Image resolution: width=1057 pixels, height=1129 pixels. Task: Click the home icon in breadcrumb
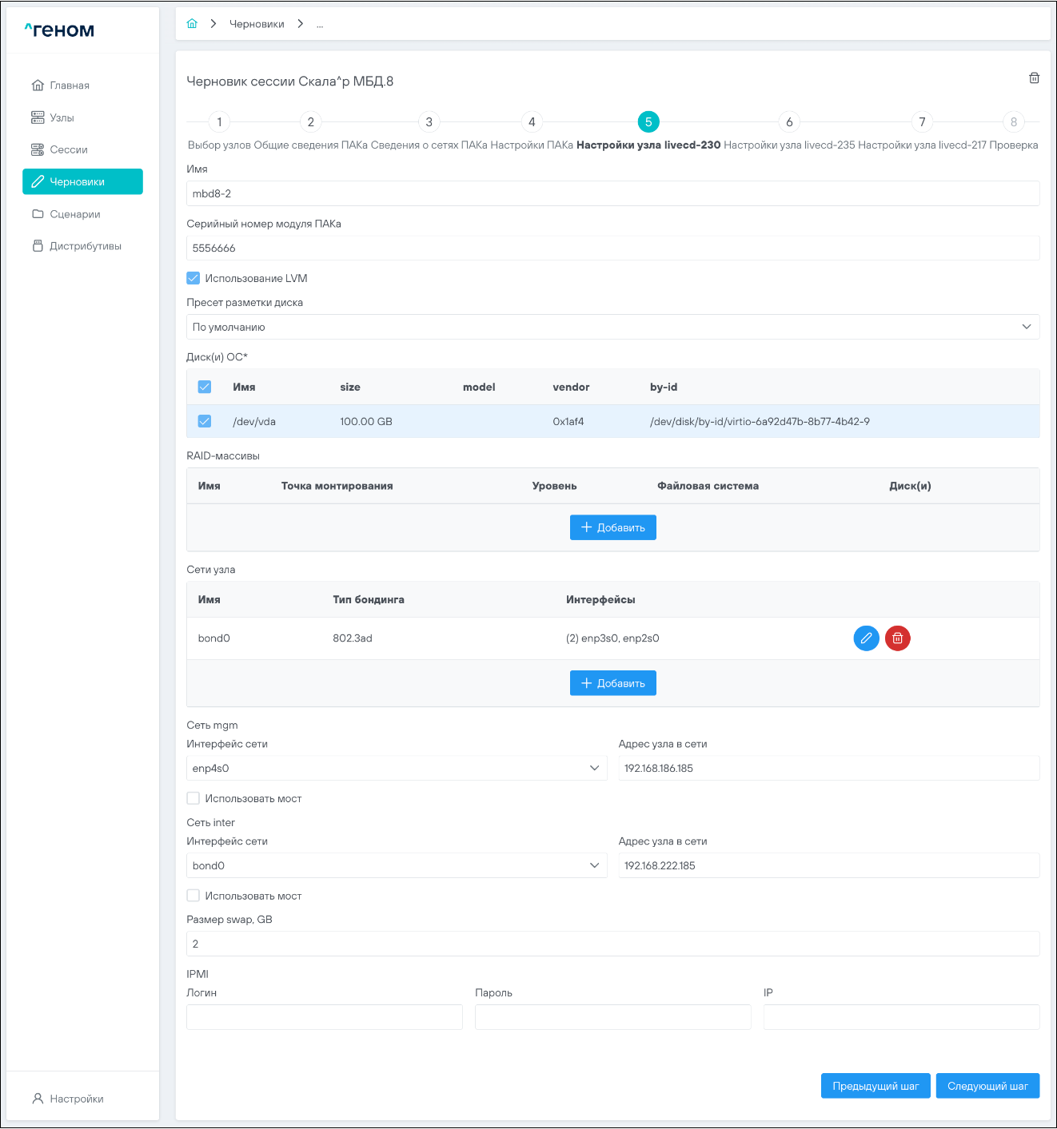192,24
